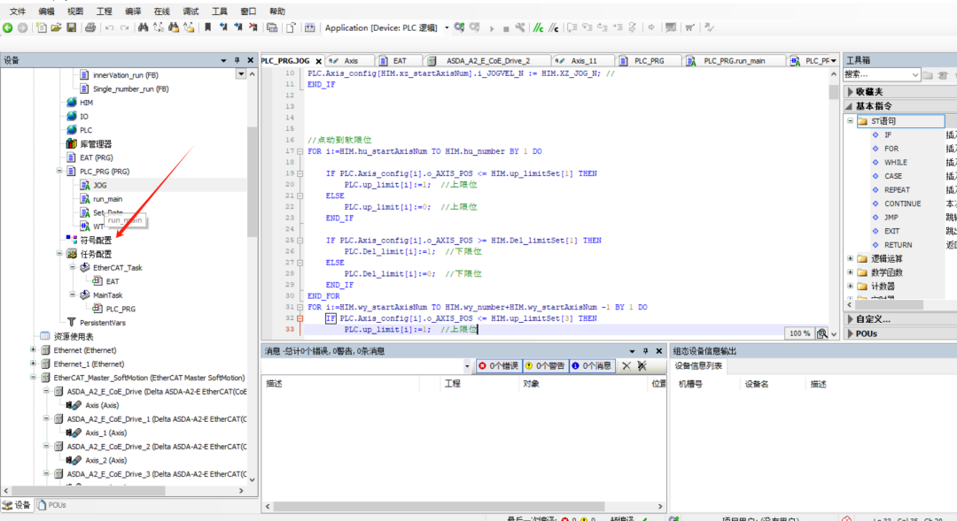Click the Print toolbar icon

point(90,27)
